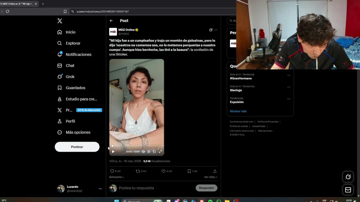Viewport: 360px width, 202px height.
Task: Click the 50 % de descuento badge
Action: pos(89,110)
